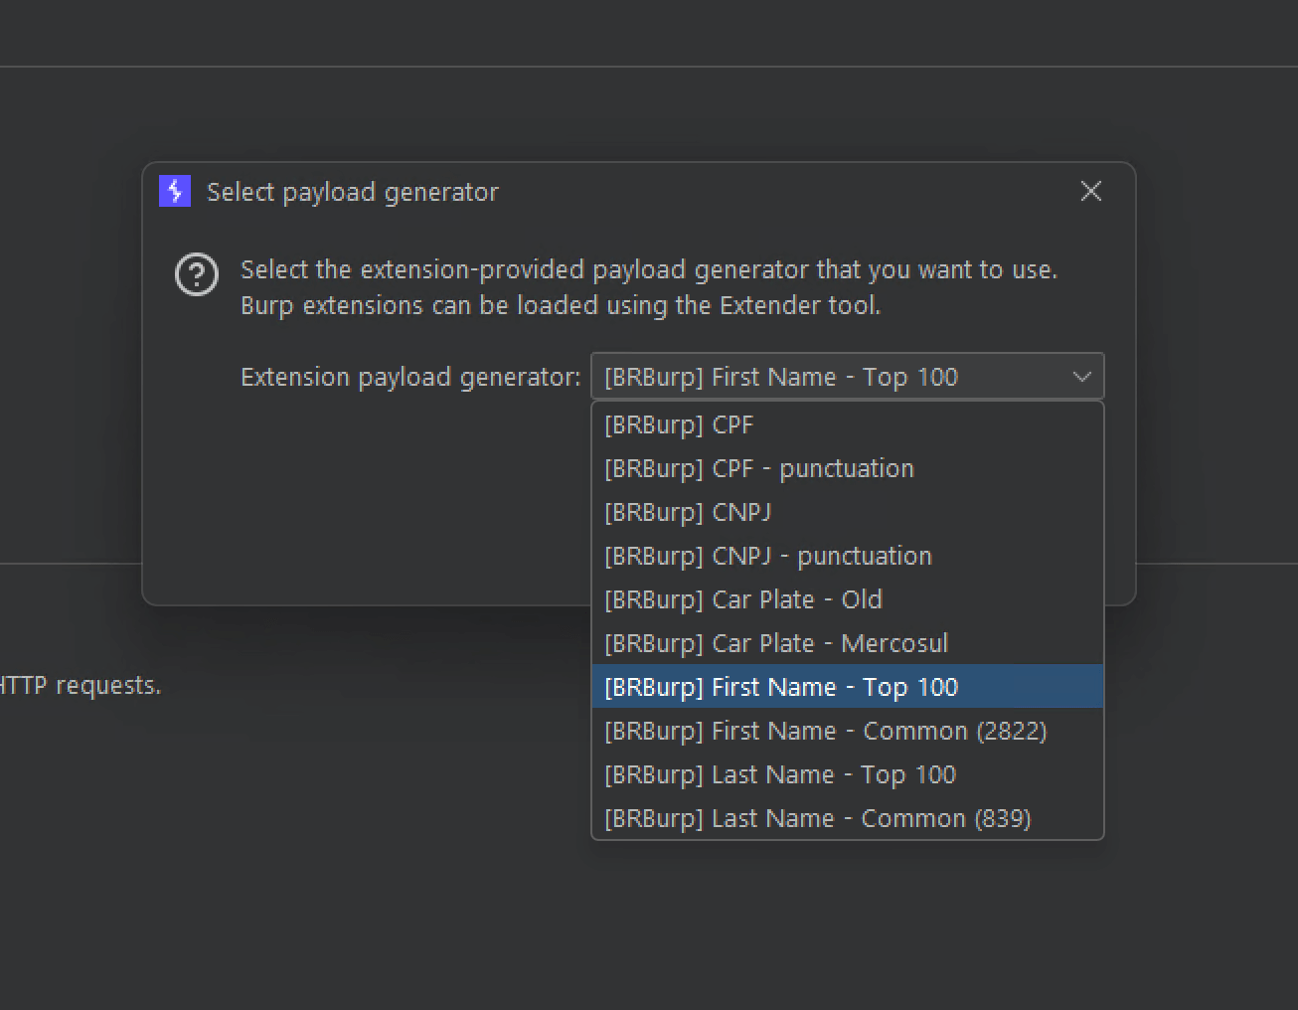Click the 'HTTP requests.' text behind the dialog

[x=80, y=685]
